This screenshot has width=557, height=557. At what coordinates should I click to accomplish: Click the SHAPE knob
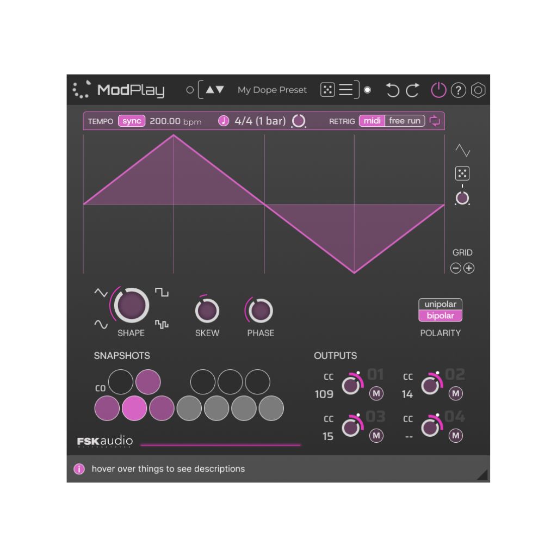click(131, 305)
